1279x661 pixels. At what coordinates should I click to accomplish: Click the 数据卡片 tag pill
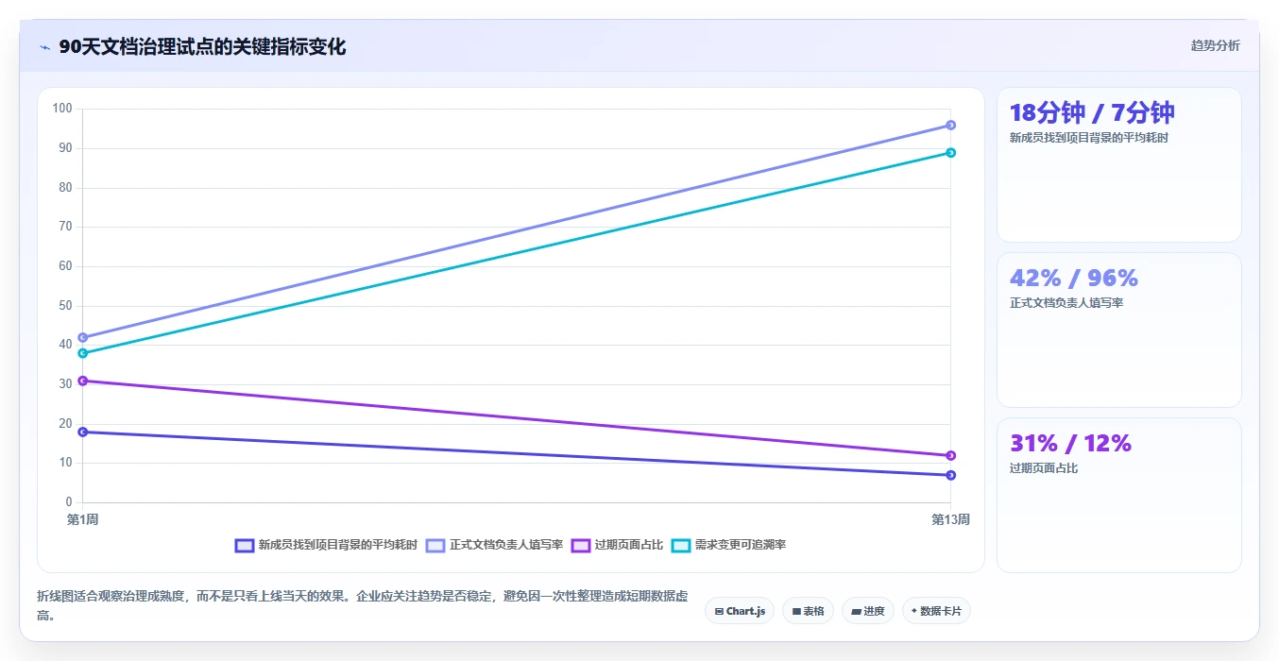(x=936, y=611)
